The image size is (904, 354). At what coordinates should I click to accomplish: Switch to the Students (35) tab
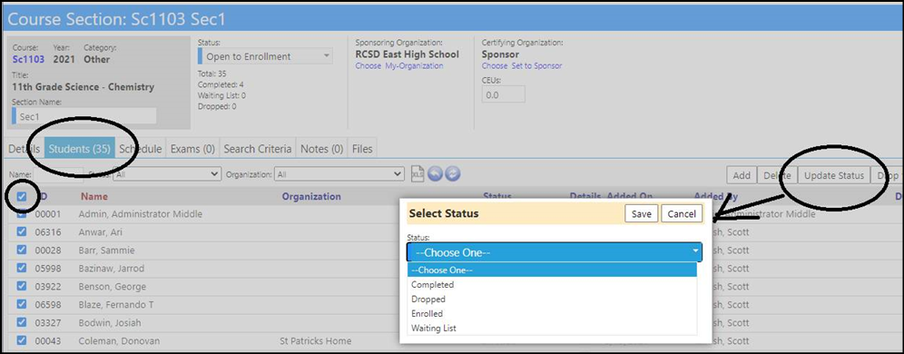tap(80, 149)
